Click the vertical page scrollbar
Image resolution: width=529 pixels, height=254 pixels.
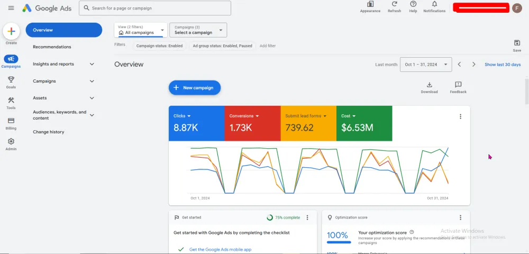pyautogui.click(x=526, y=91)
